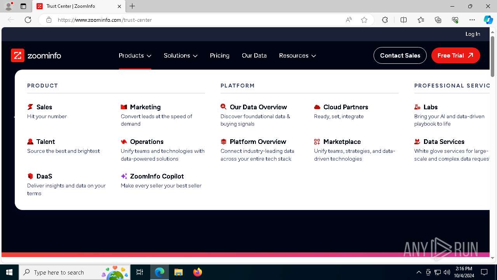
Task: Click the Marketplace grid icon
Action: click(317, 142)
